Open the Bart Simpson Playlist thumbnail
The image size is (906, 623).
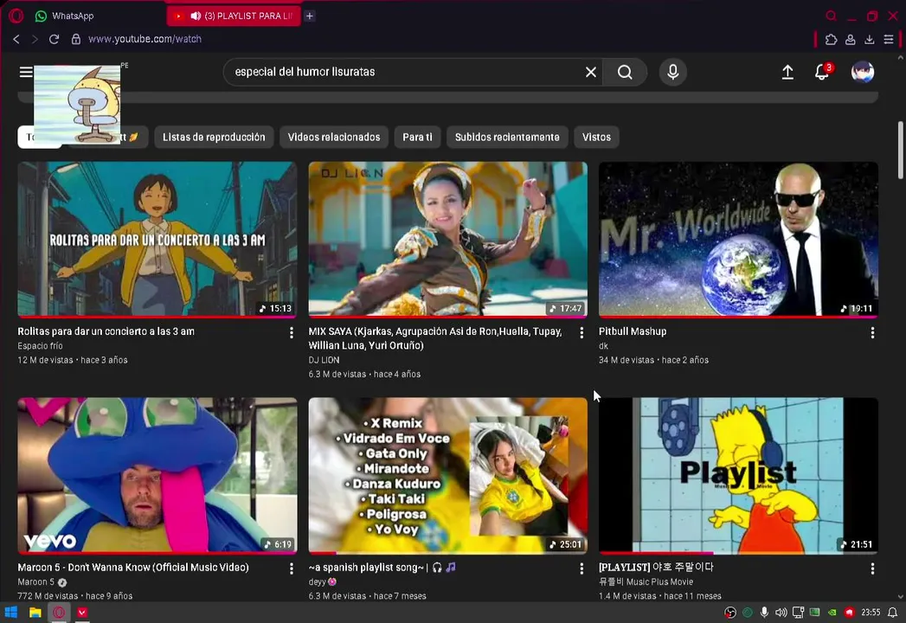[x=738, y=475]
